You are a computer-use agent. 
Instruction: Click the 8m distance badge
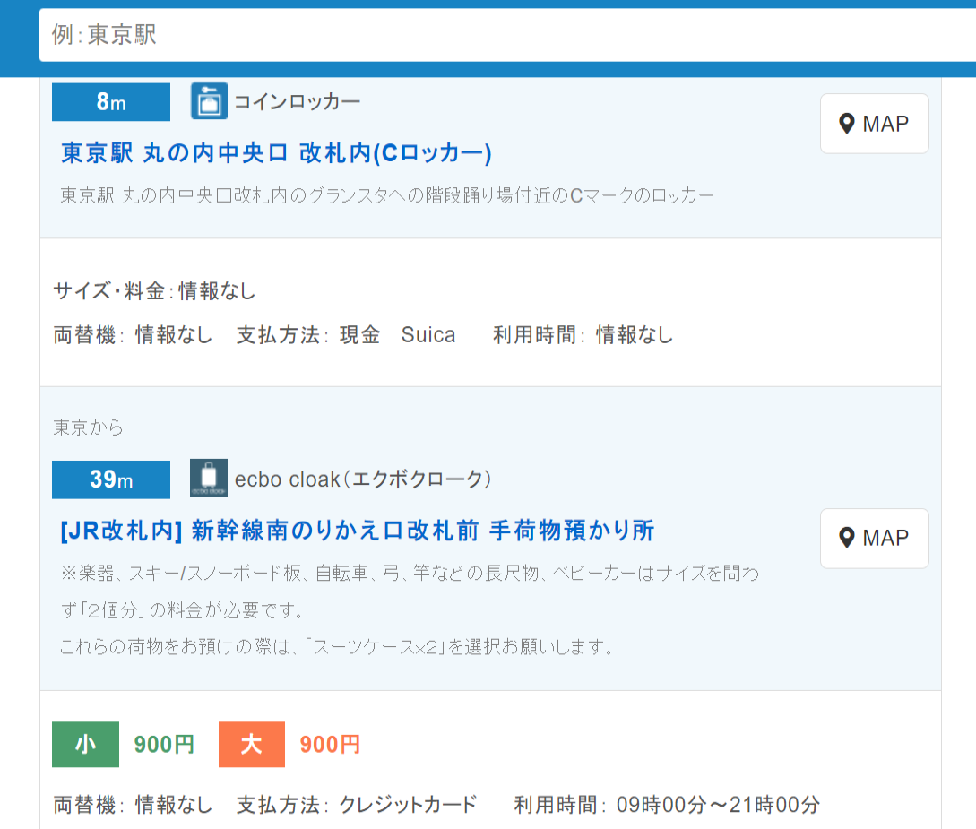111,102
